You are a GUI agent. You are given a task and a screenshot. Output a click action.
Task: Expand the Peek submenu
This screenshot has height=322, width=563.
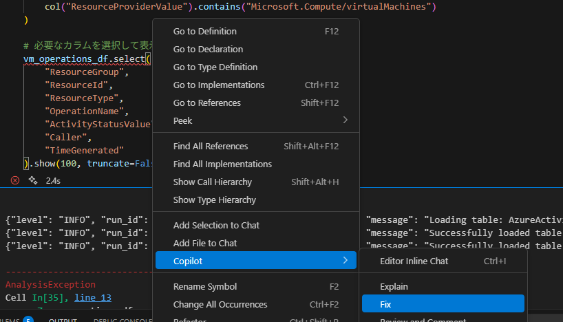pyautogui.click(x=255, y=120)
